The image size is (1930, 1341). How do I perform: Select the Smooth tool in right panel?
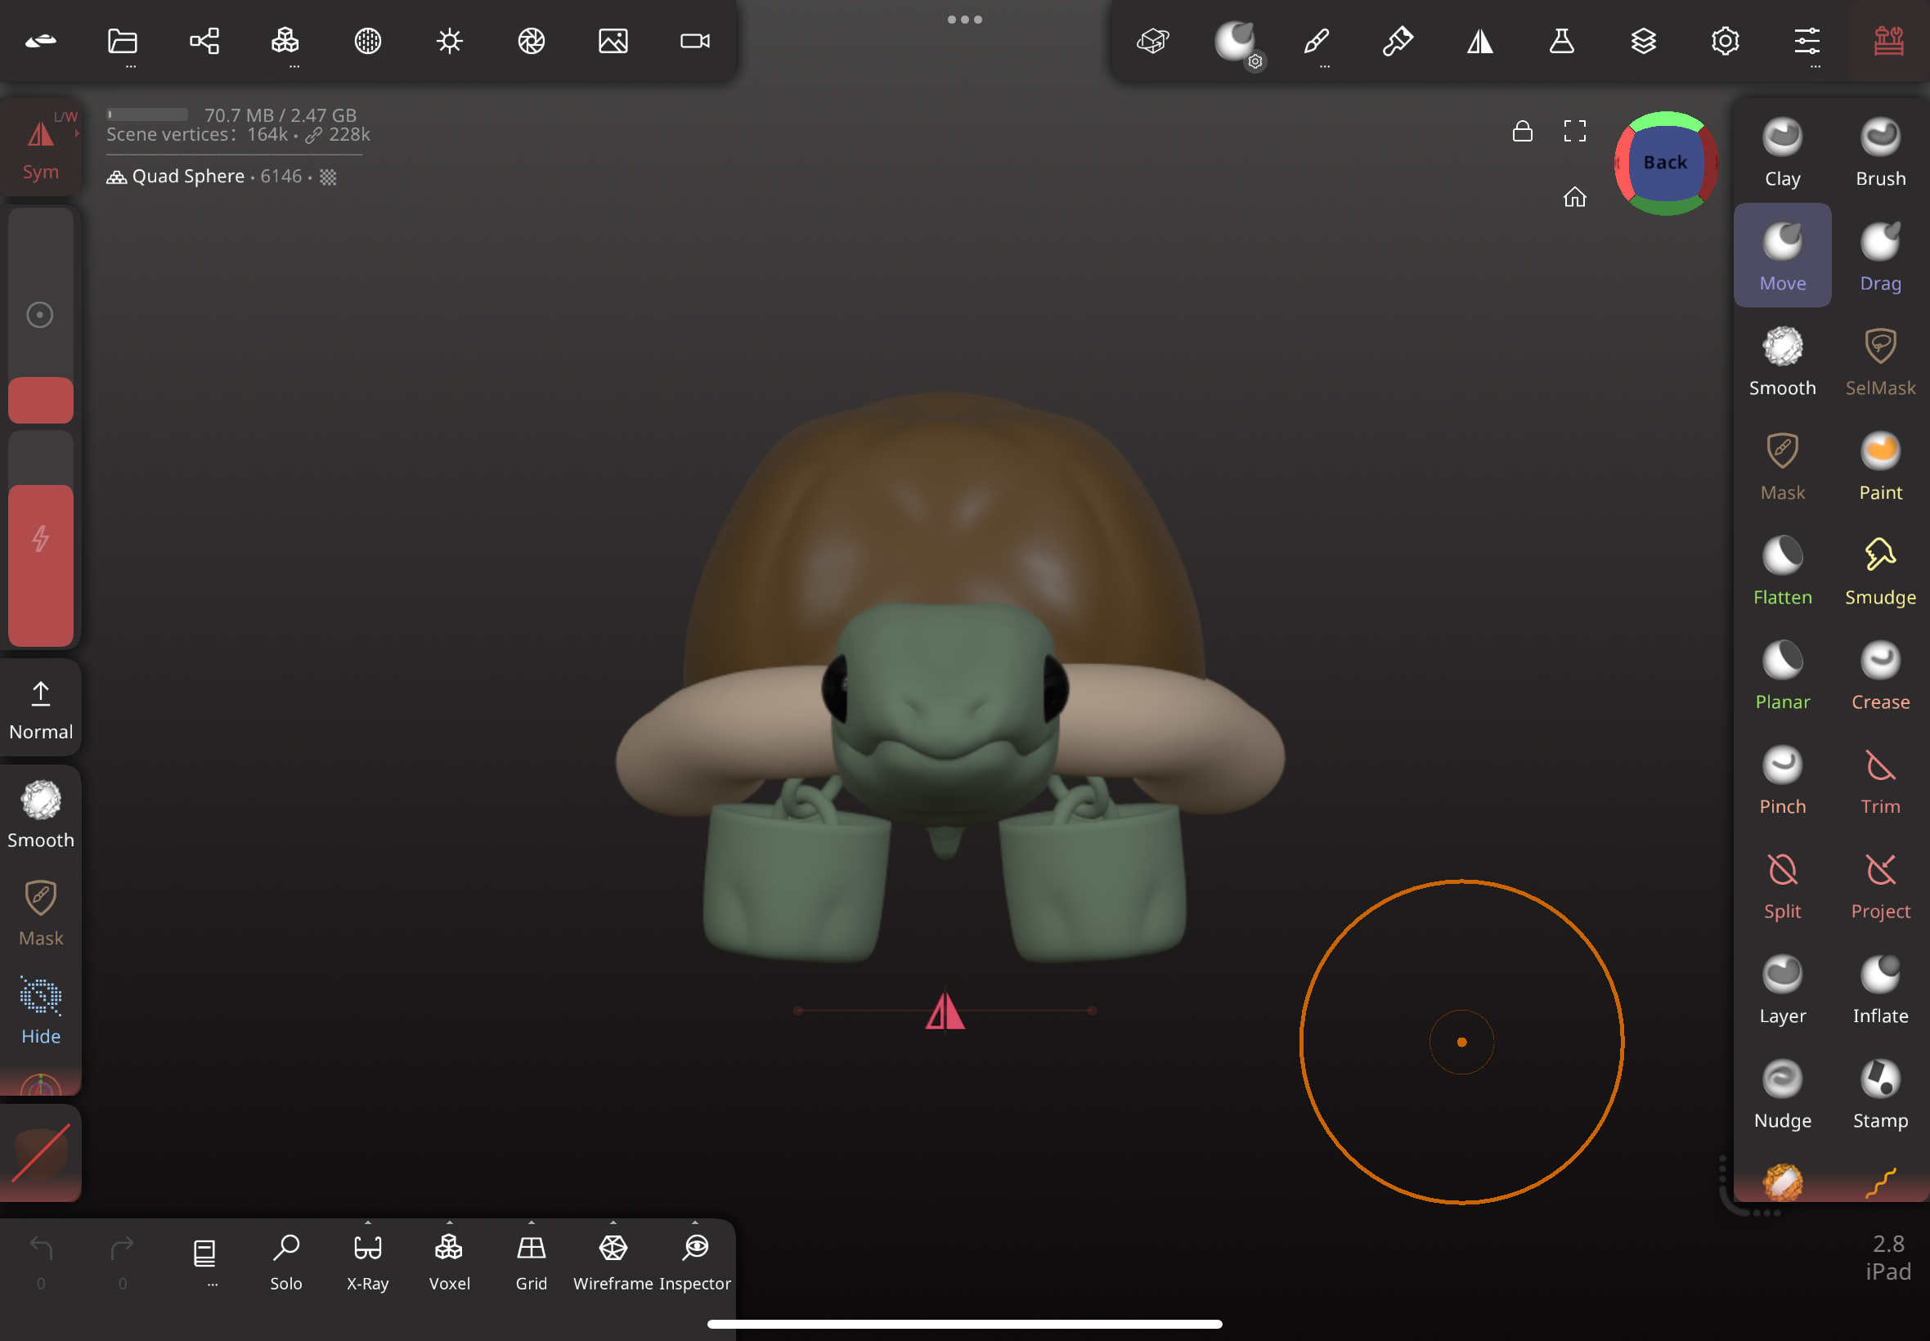pyautogui.click(x=1782, y=361)
